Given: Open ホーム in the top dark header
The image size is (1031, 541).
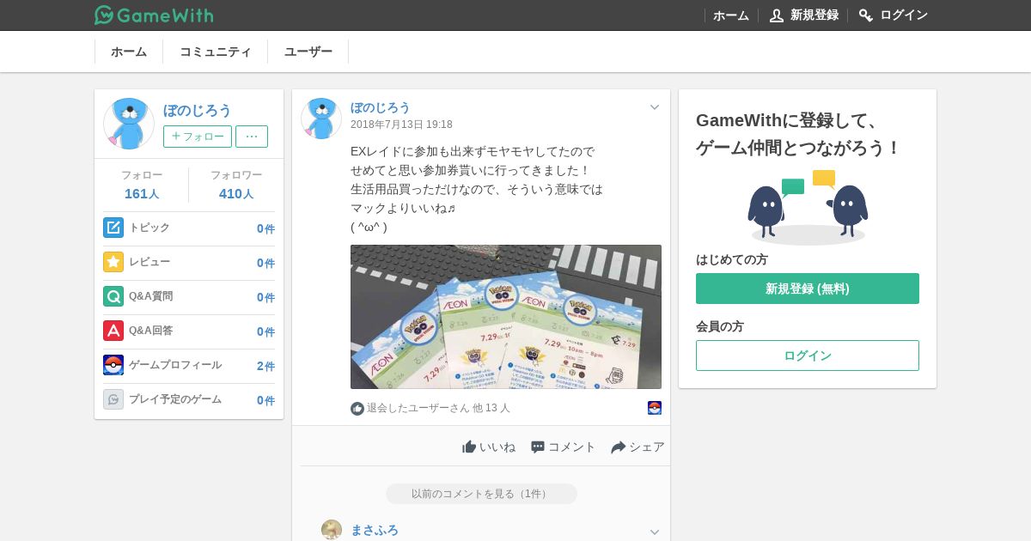Looking at the screenshot, I should tap(731, 15).
